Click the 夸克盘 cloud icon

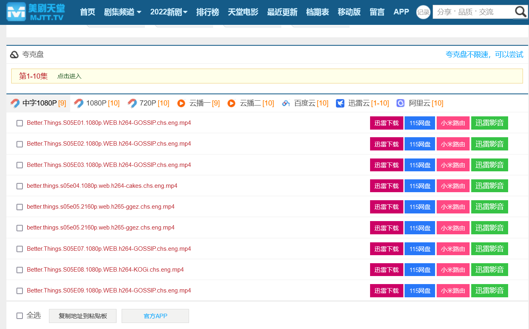(14, 55)
